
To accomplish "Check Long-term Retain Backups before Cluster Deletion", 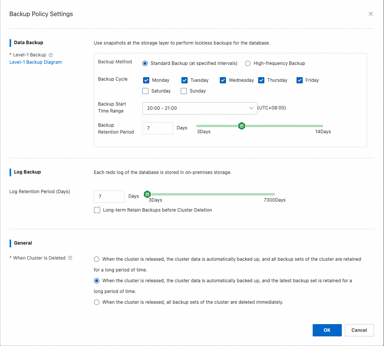I will point(97,210).
